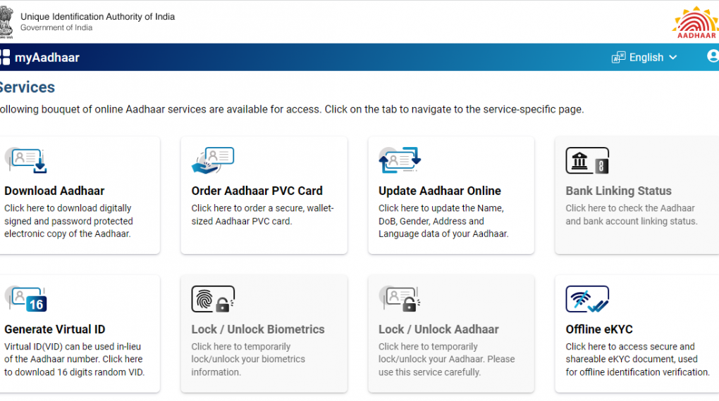The height and width of the screenshot is (401, 719).
Task: Open Lock / Unlock Biometrics title
Action: coord(258,329)
